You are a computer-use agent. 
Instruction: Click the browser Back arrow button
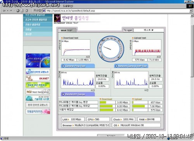pyautogui.click(x=4, y=10)
